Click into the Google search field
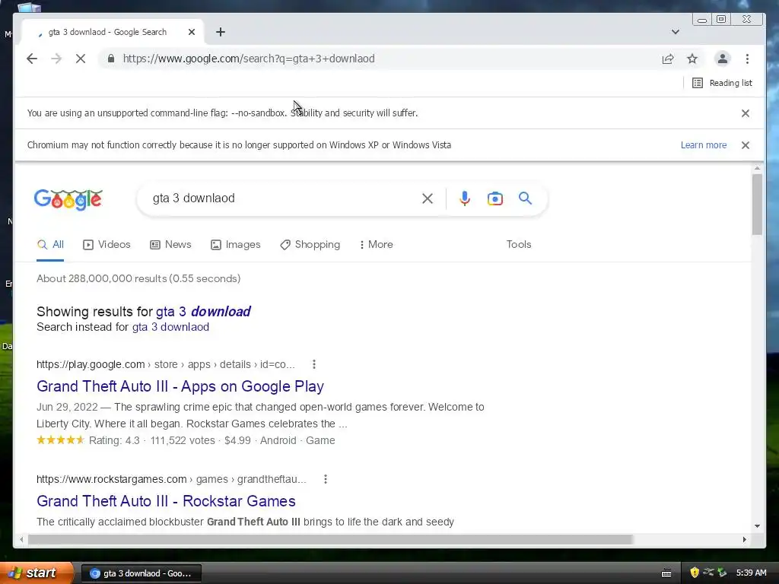 click(x=283, y=198)
